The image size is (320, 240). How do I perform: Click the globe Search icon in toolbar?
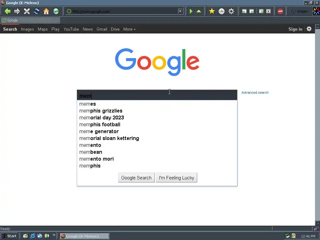click(56, 11)
